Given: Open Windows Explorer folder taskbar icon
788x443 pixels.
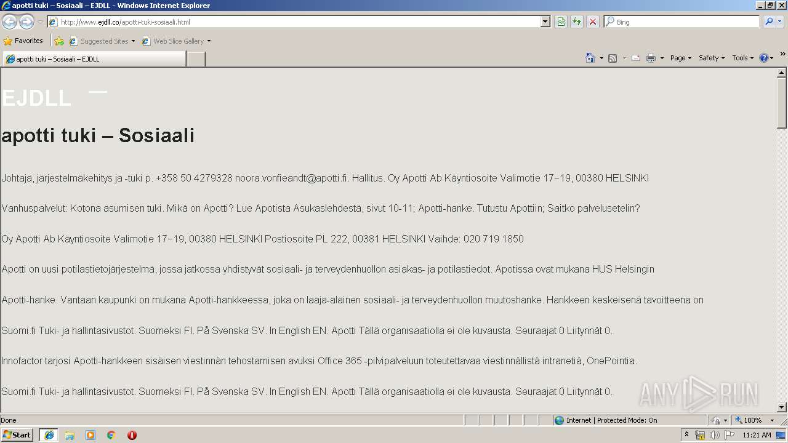Looking at the screenshot, I should 70,435.
